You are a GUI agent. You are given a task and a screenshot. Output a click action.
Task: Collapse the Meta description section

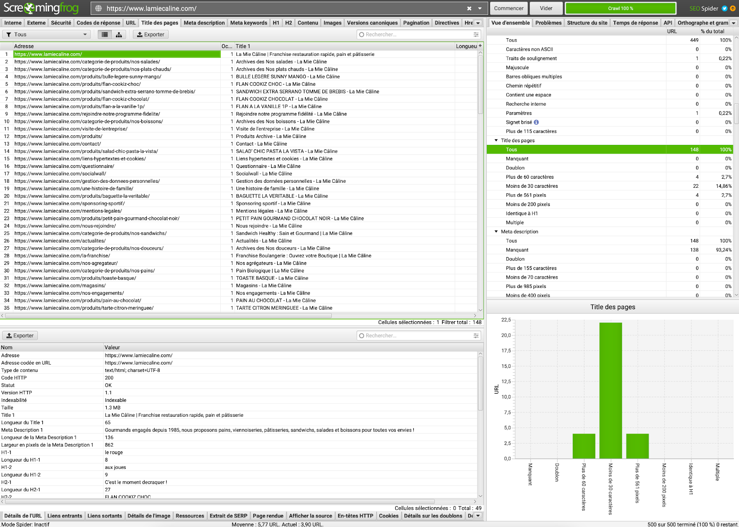(x=496, y=232)
